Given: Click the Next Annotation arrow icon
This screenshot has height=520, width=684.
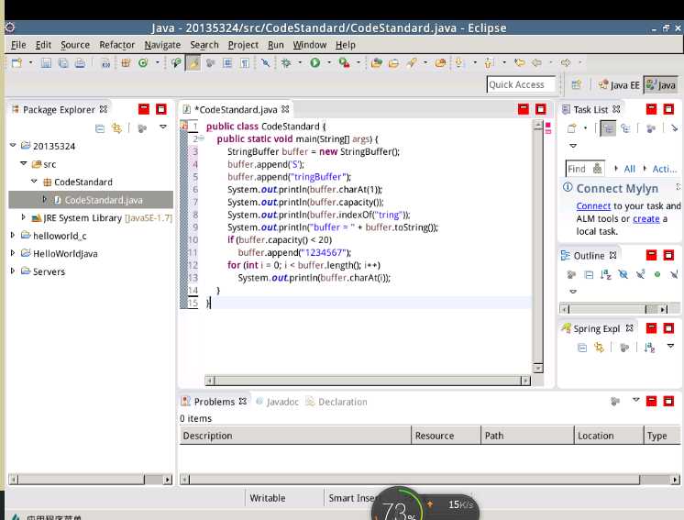Looking at the screenshot, I should tap(459, 63).
